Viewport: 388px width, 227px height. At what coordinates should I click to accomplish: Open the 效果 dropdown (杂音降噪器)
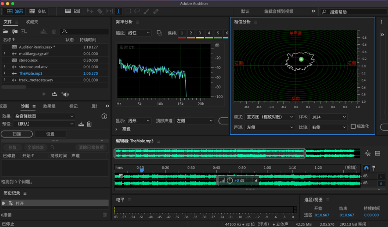coord(44,116)
